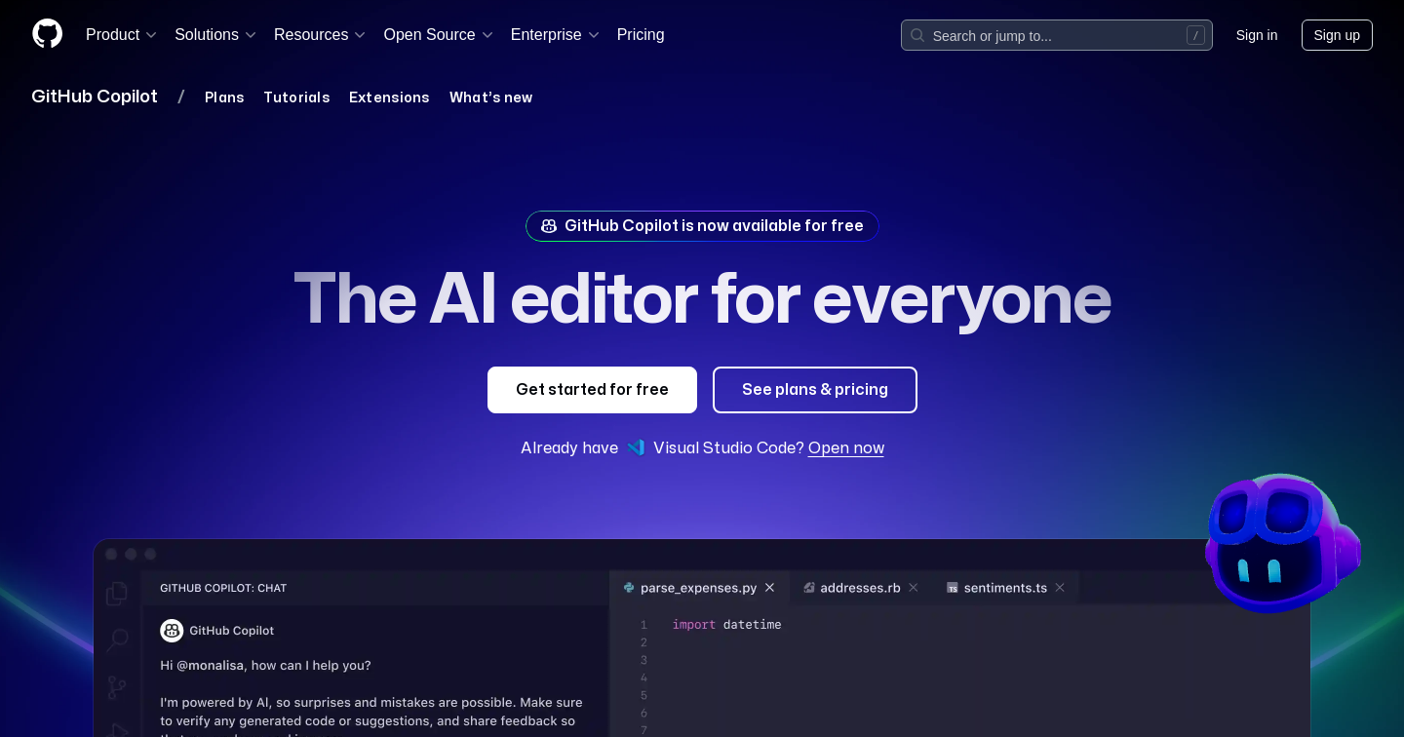The height and width of the screenshot is (737, 1404).
Task: Click the import datetime code line
Action: pyautogui.click(x=726, y=625)
